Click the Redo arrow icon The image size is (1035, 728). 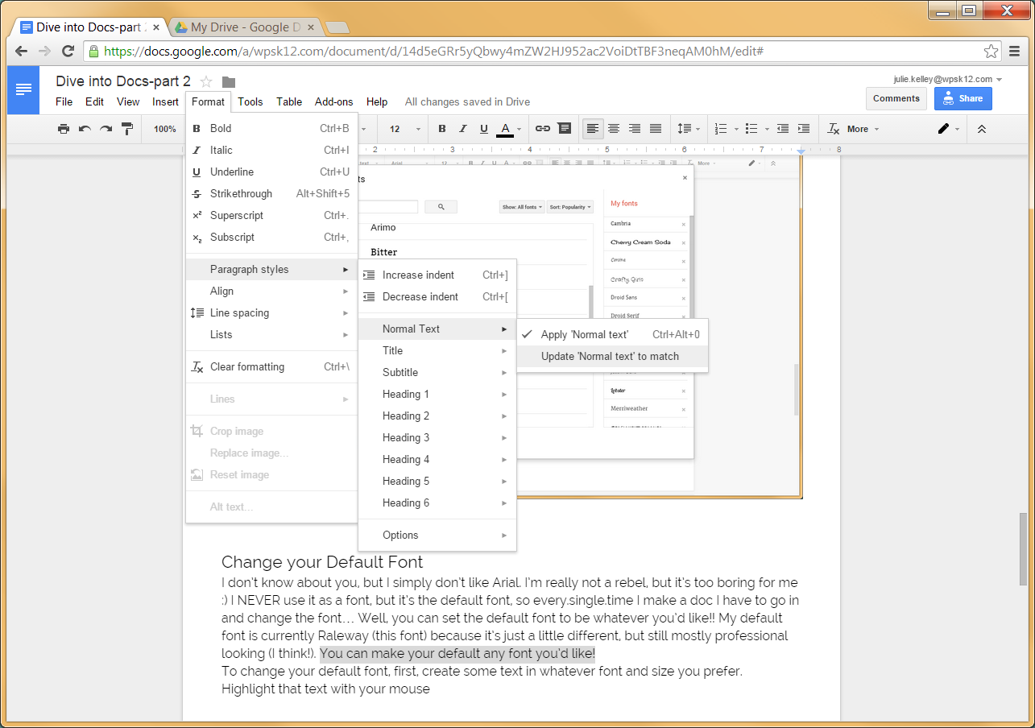pyautogui.click(x=106, y=129)
